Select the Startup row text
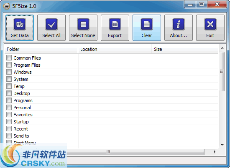230x168 pixels. tap(21, 122)
